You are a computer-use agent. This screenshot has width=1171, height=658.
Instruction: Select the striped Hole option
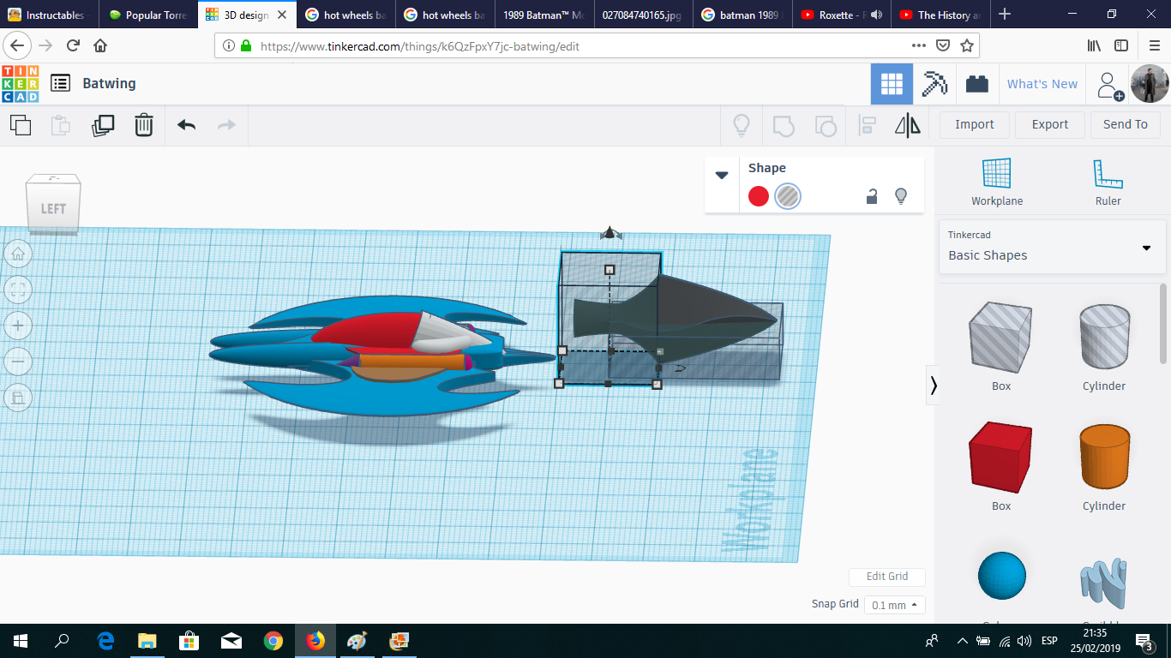788,196
